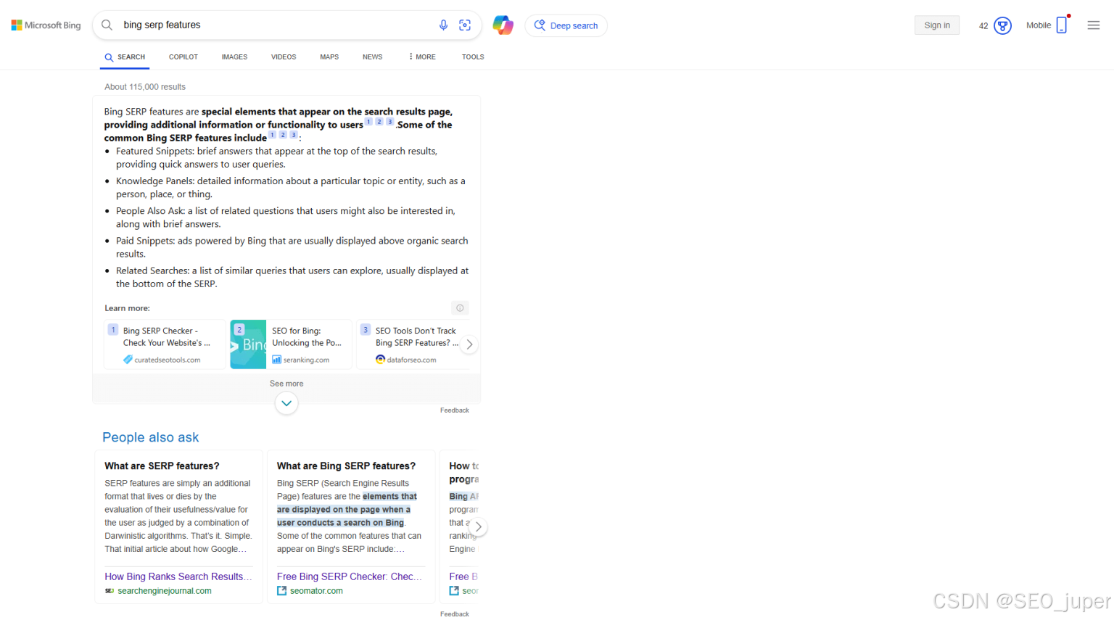Switch to the MAPS tab
This screenshot has height=620, width=1114.
pyautogui.click(x=329, y=57)
